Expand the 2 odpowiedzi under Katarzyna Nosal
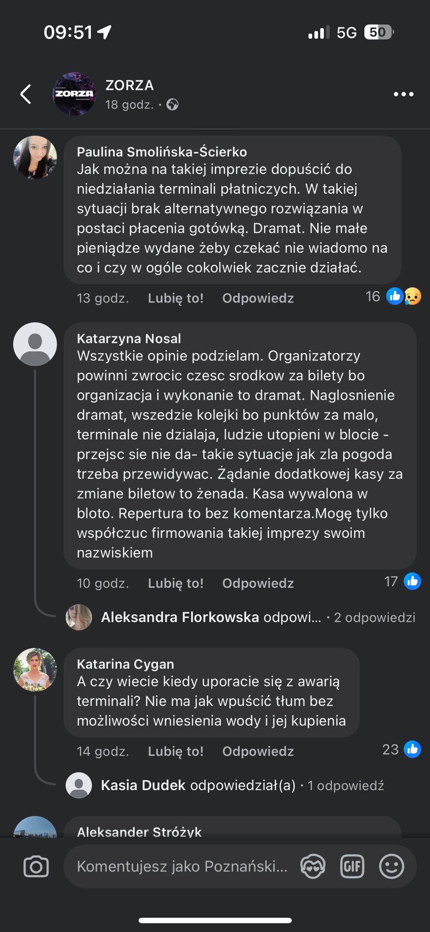 [374, 617]
